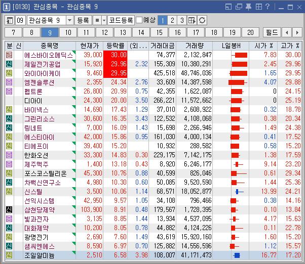Image resolution: width=305 pixels, height=264 pixels.
Task: Click the column export icon next to page 3
Action: tap(192, 20)
